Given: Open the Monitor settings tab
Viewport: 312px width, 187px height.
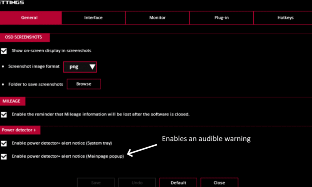Looking at the screenshot, I should pyautogui.click(x=157, y=18).
